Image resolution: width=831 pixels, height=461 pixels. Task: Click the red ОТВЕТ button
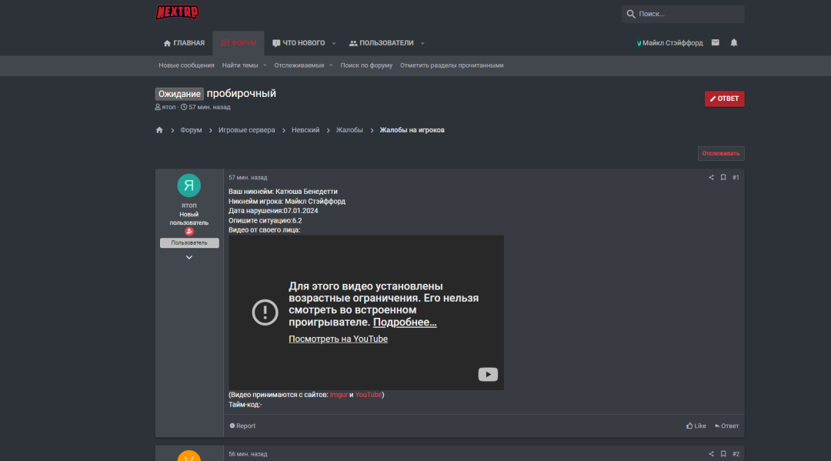point(725,99)
